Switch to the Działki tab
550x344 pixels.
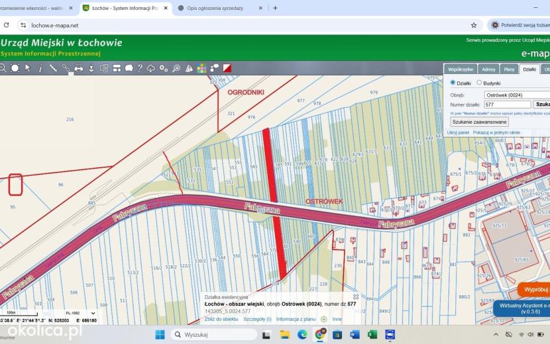(x=529, y=69)
